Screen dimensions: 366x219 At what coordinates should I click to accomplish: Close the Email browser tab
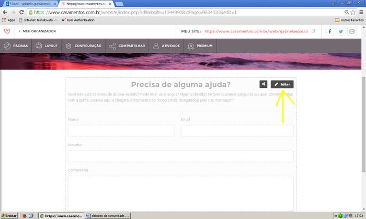55,4
